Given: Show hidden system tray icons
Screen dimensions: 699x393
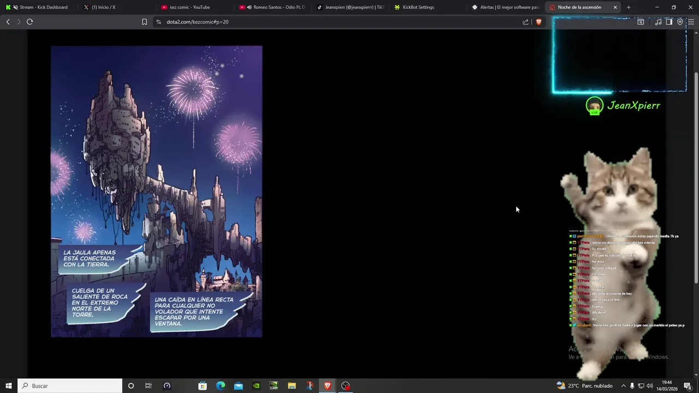Looking at the screenshot, I should [x=624, y=385].
